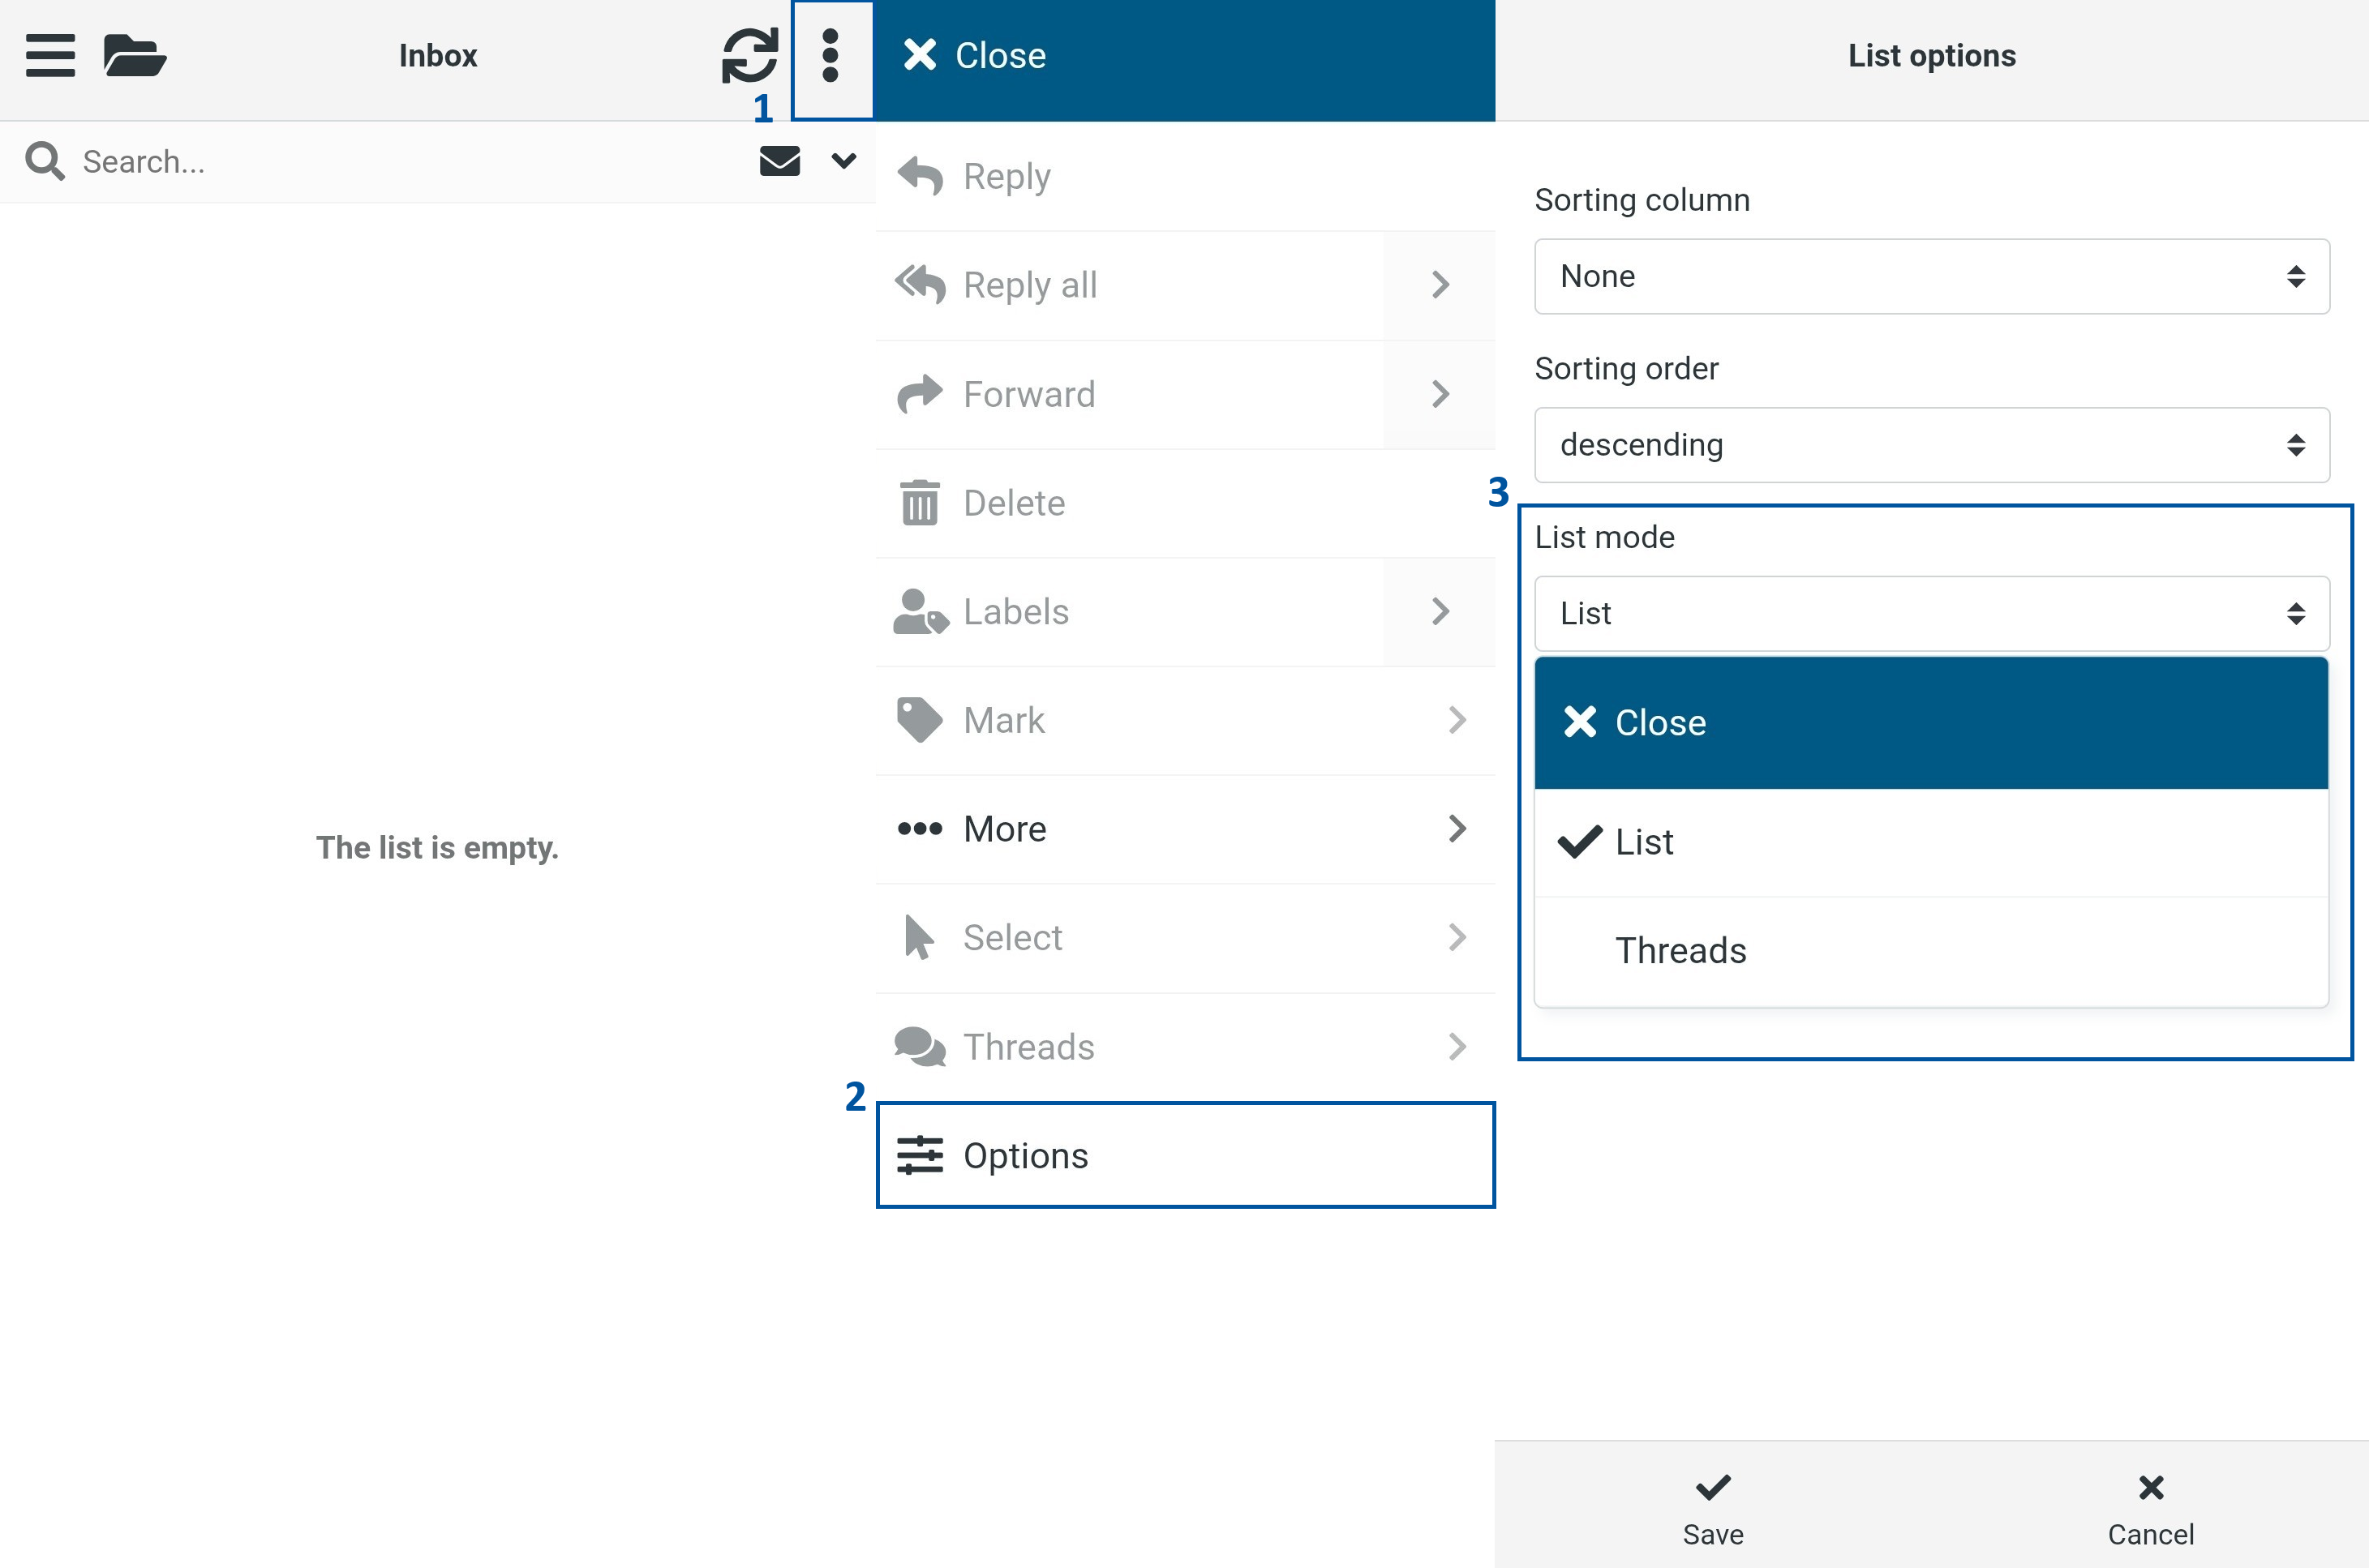Save the list options
The height and width of the screenshot is (1568, 2369).
click(1713, 1509)
